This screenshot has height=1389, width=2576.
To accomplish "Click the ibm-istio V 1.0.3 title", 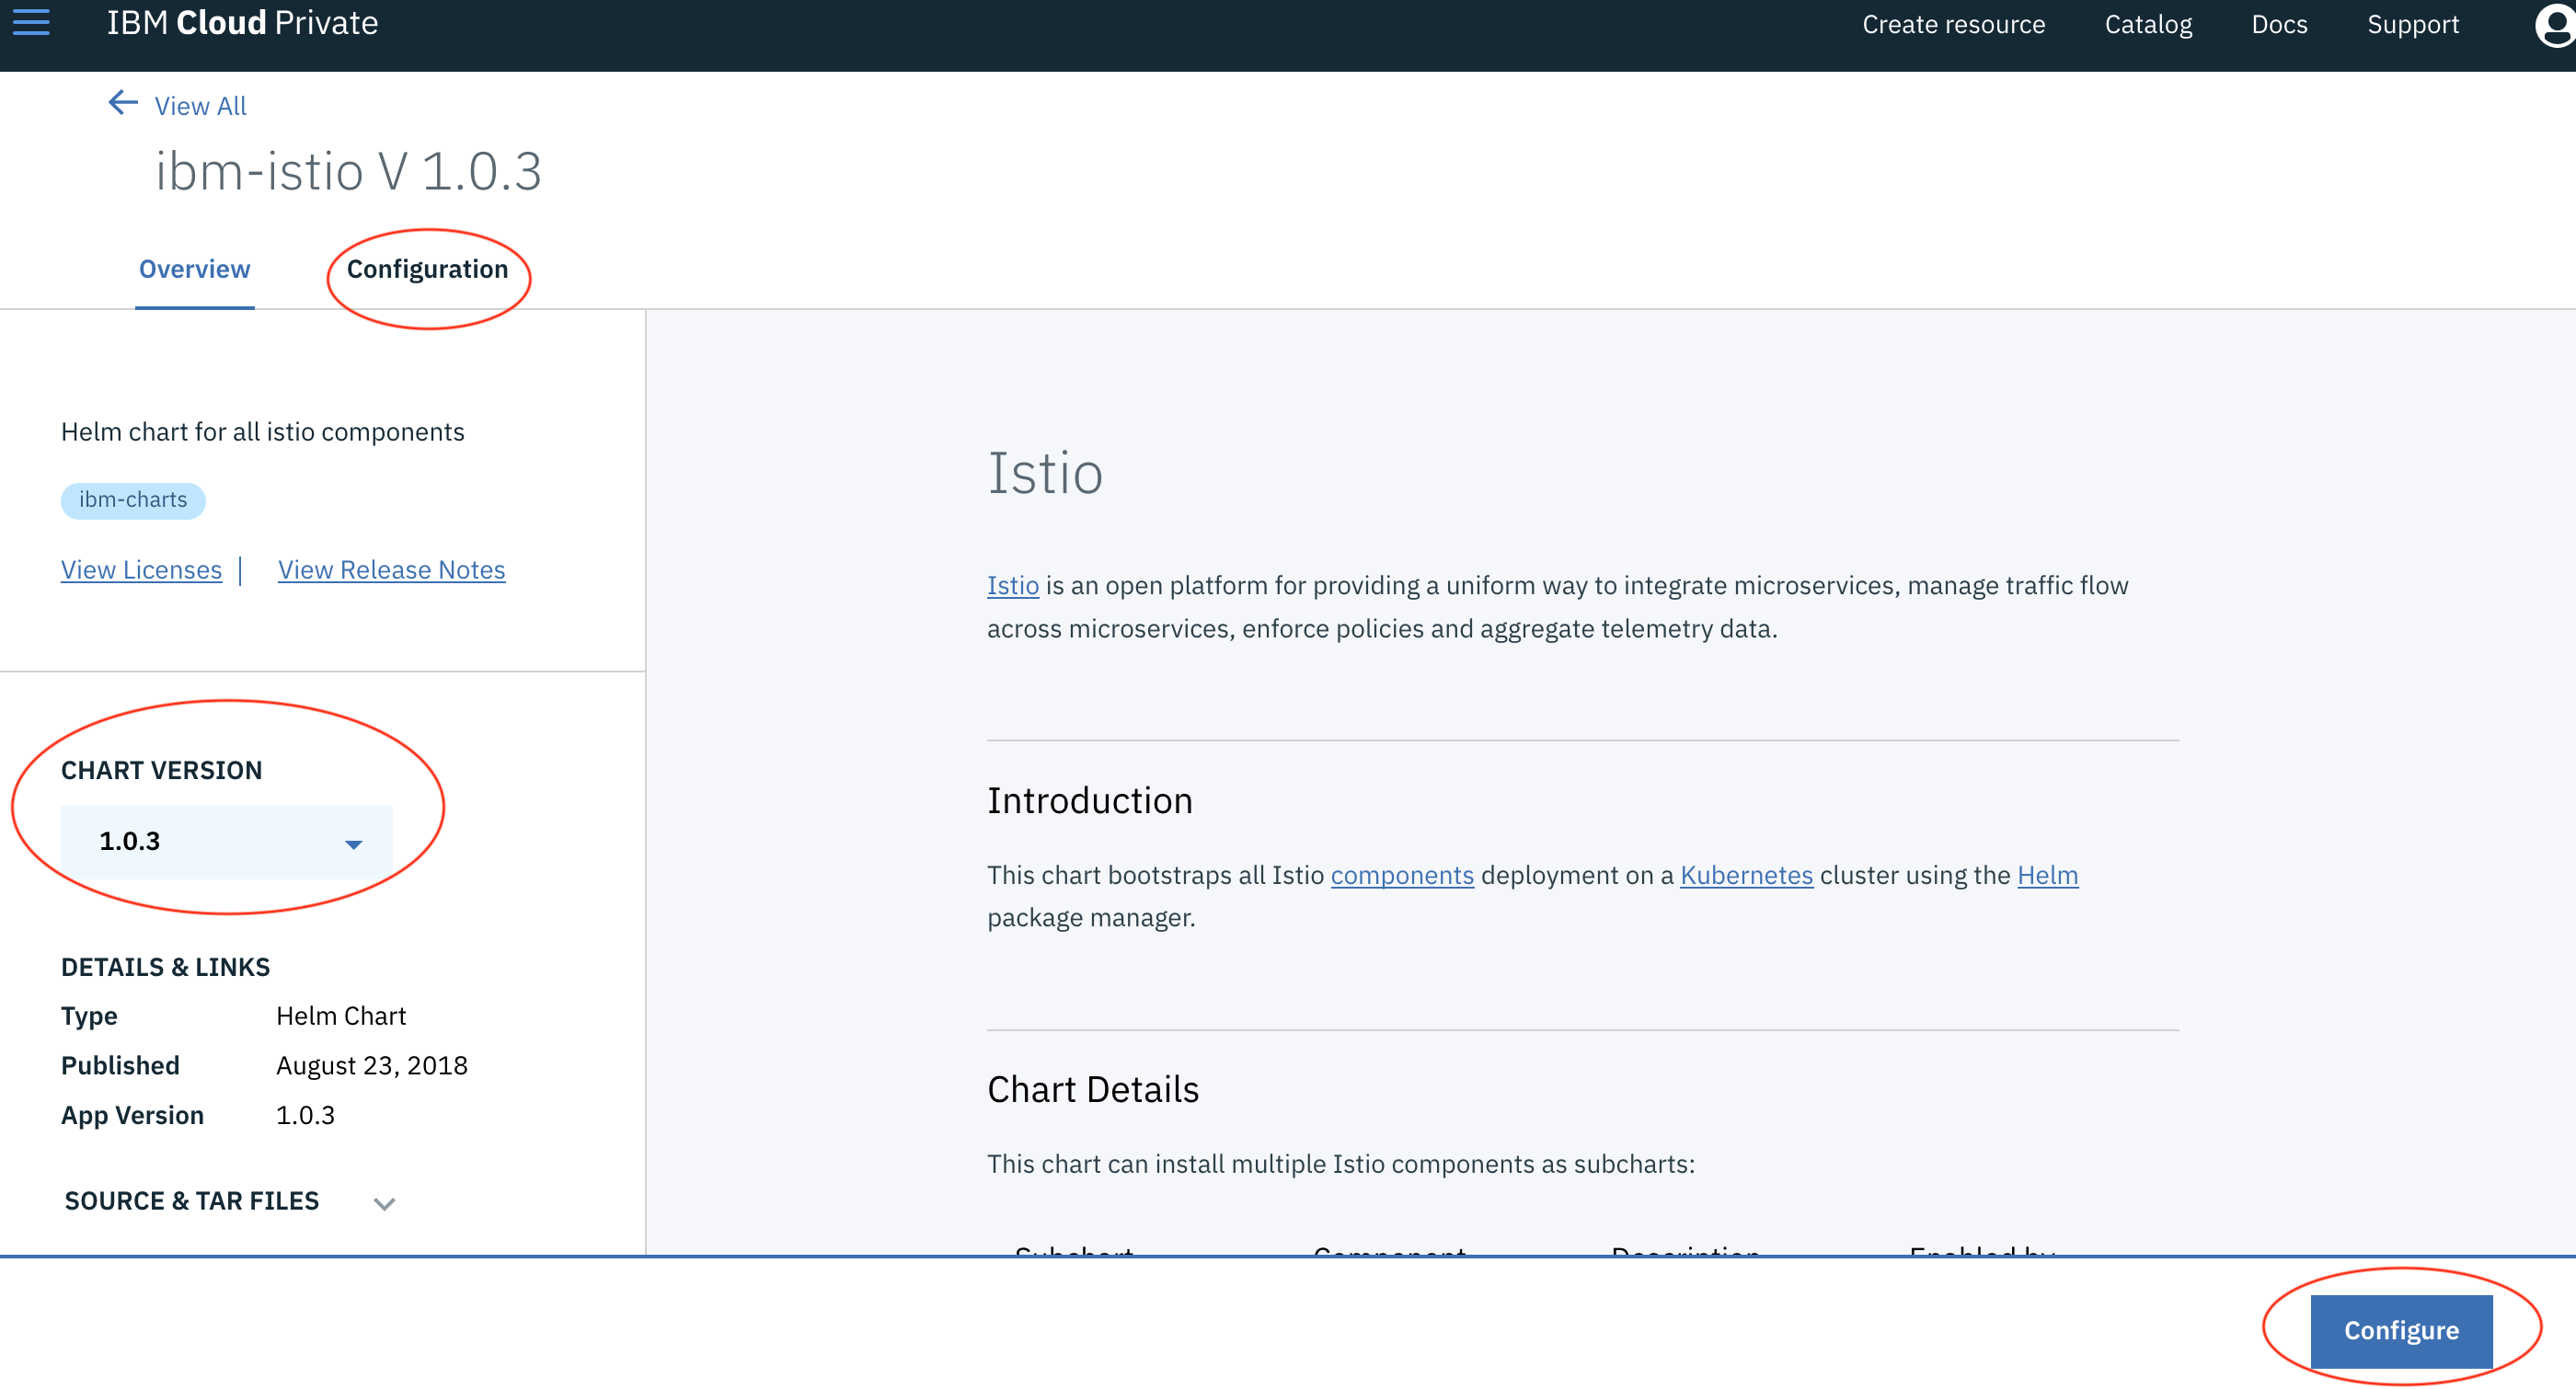I will 348,171.
